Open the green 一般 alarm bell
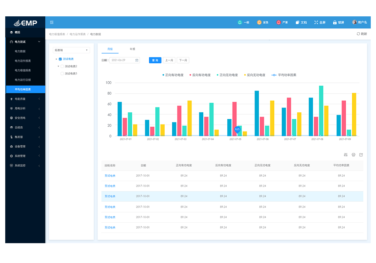 [240, 23]
